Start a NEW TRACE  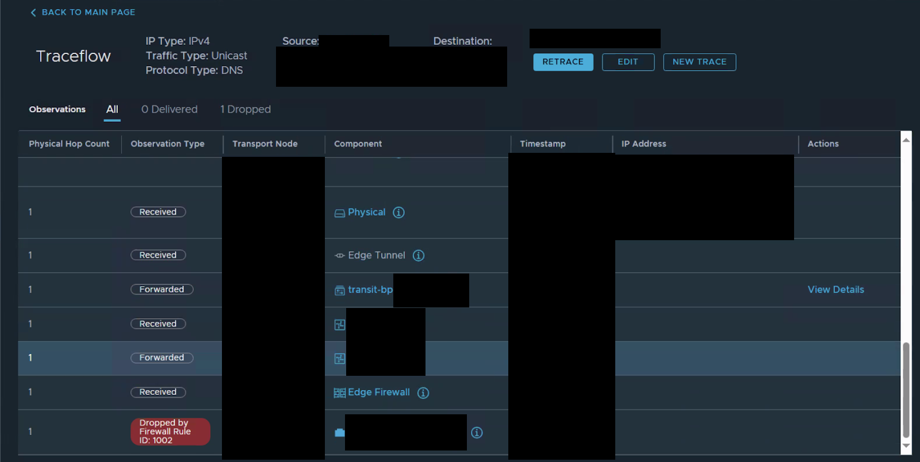tap(699, 62)
